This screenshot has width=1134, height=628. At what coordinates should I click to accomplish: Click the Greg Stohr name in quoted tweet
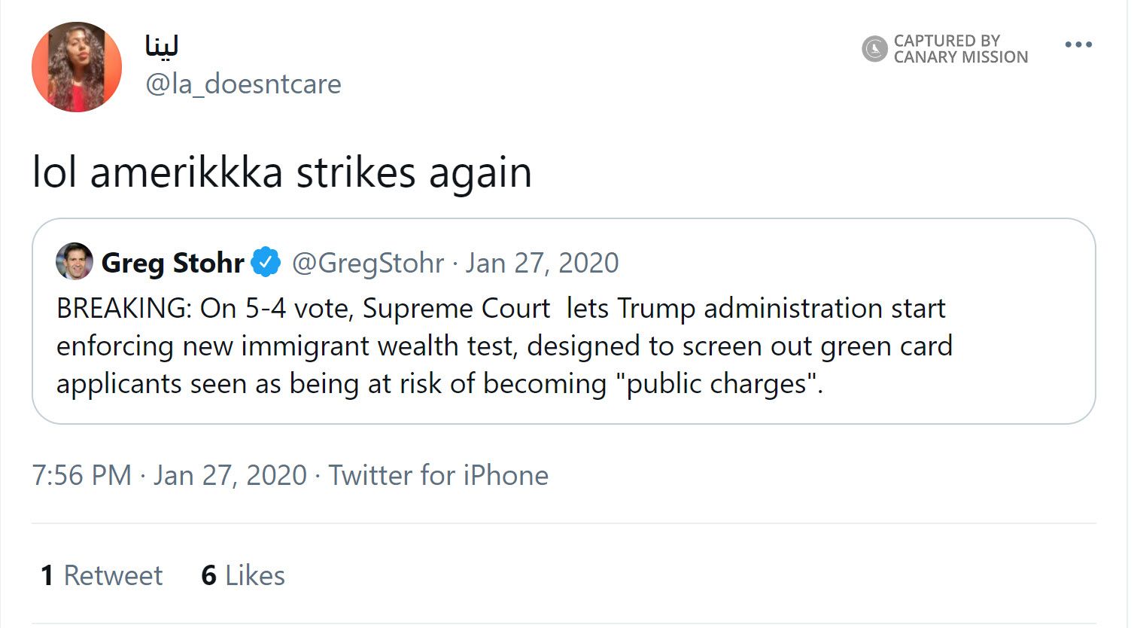click(172, 263)
